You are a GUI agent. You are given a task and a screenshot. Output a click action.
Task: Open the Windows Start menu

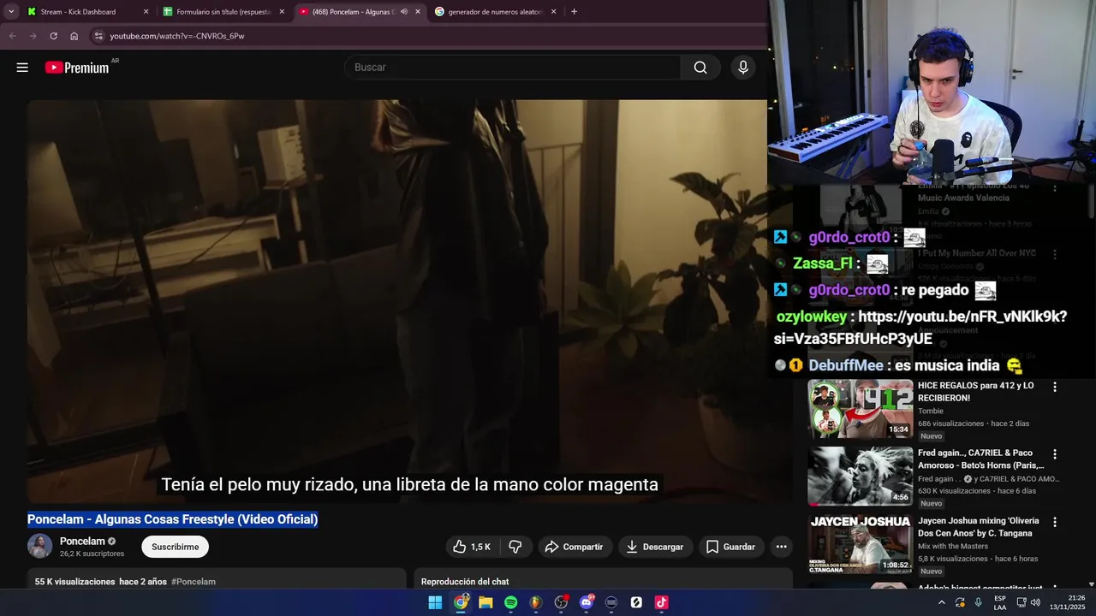[x=435, y=602]
